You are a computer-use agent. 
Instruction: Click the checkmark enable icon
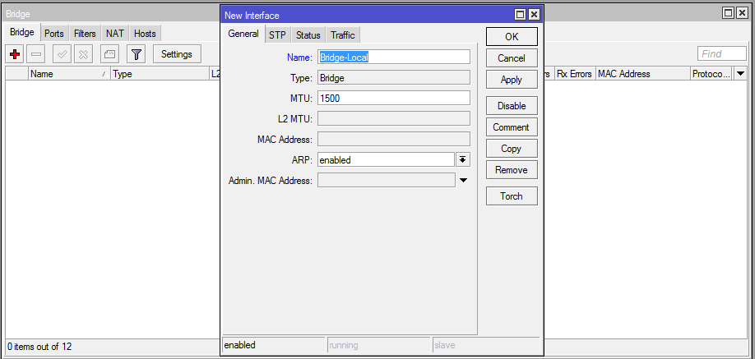[62, 54]
